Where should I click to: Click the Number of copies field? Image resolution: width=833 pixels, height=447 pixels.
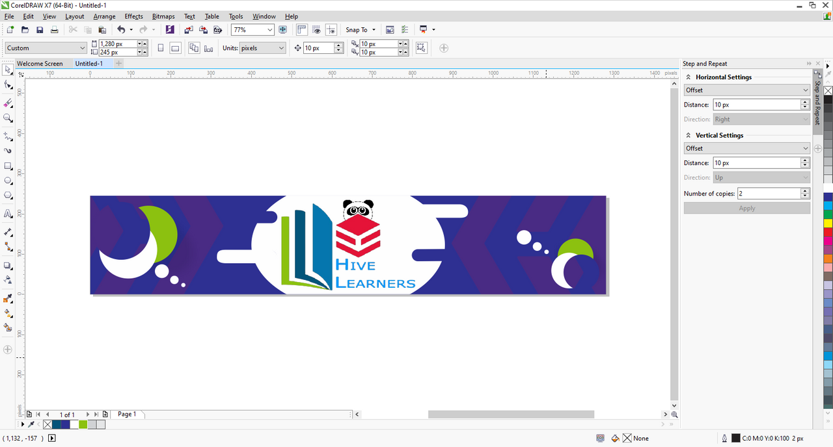769,194
